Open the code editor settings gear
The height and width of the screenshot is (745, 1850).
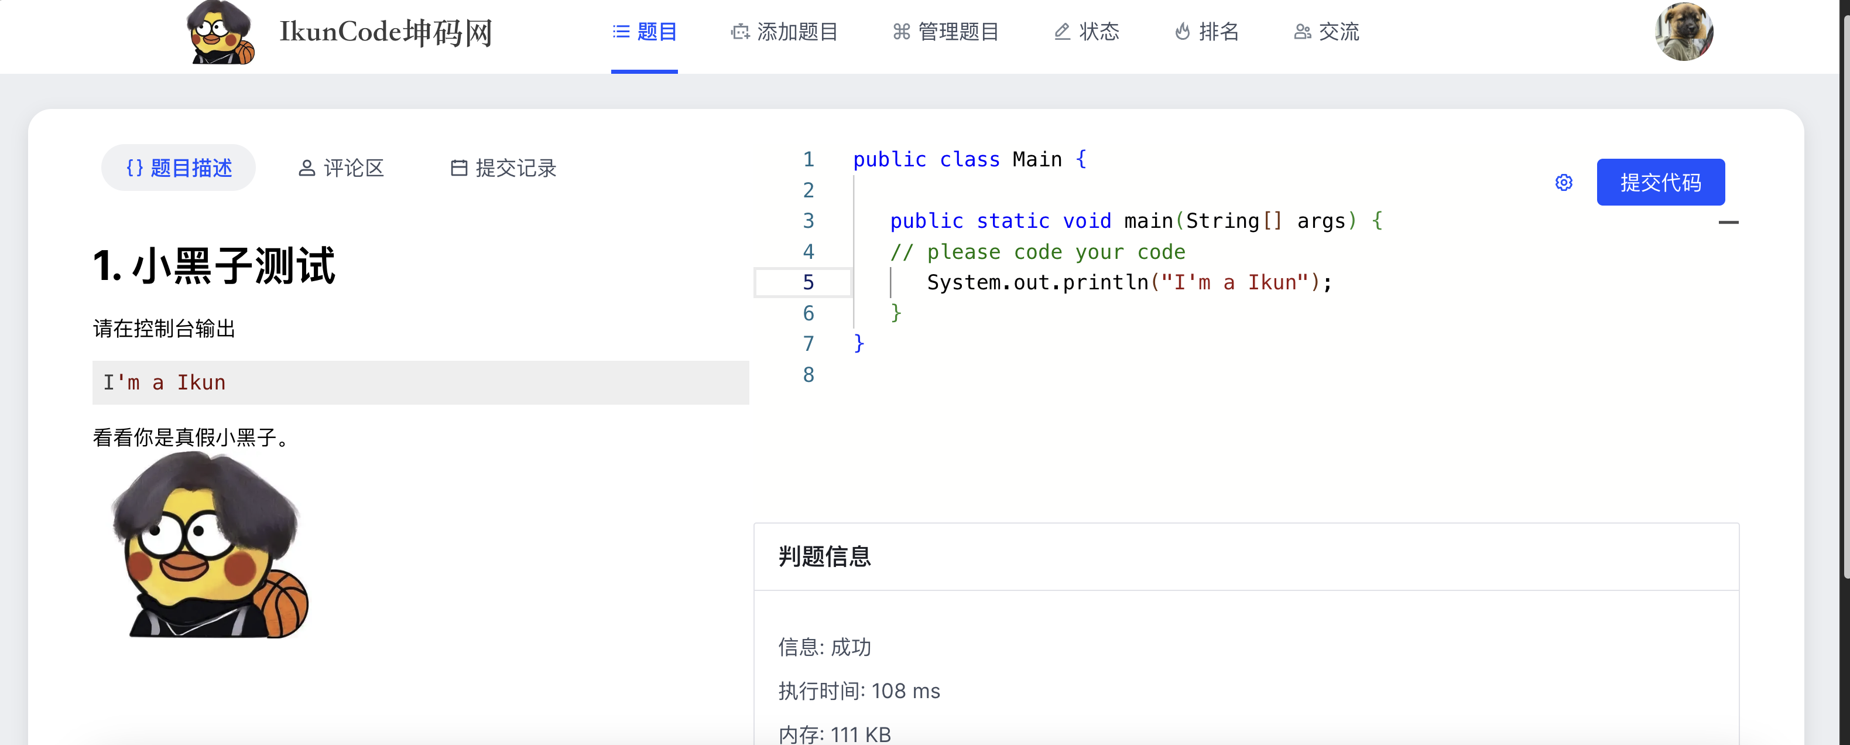point(1564,183)
